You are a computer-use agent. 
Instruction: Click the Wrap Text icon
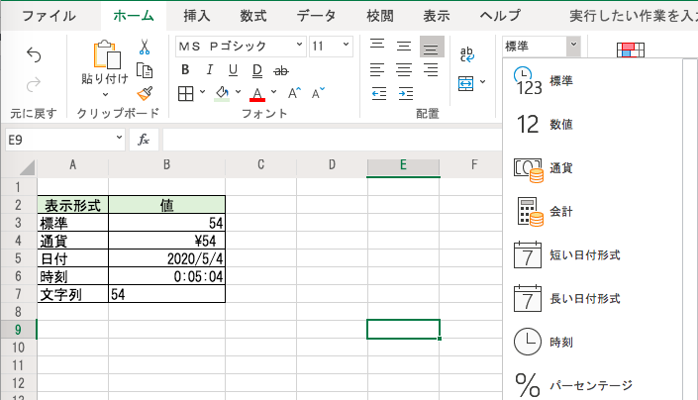coord(467,53)
